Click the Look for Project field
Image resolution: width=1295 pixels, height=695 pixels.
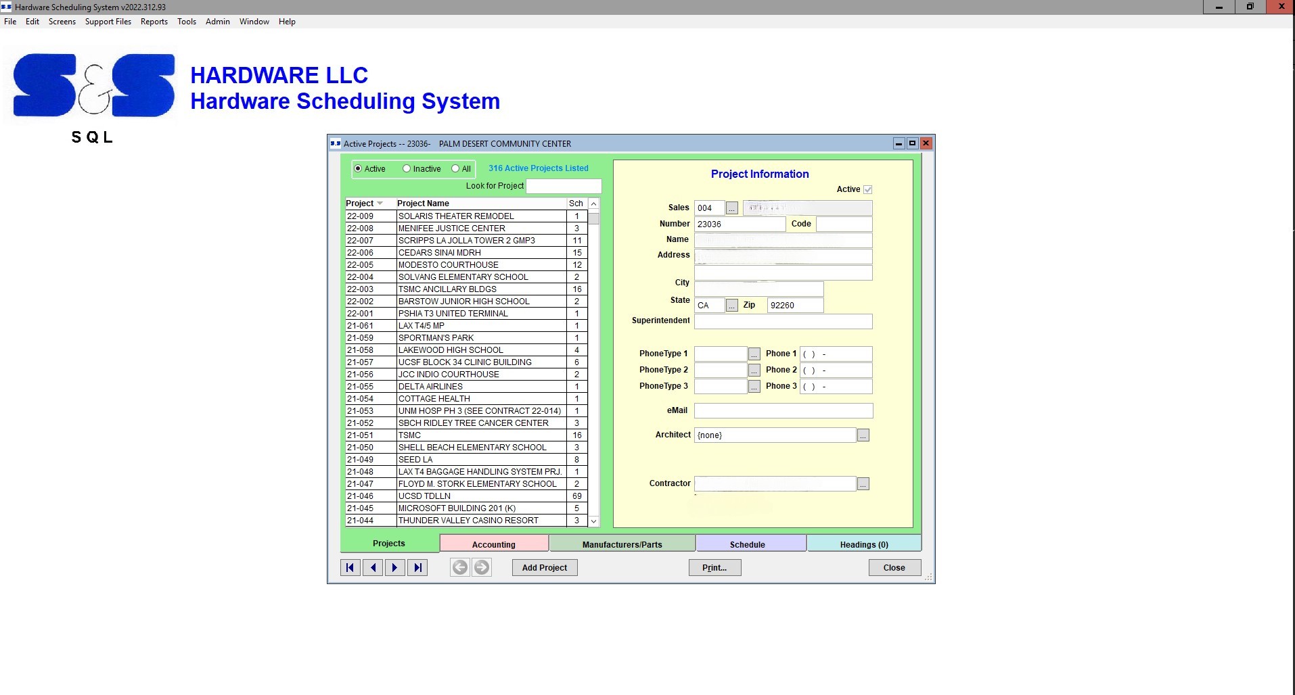[563, 186]
